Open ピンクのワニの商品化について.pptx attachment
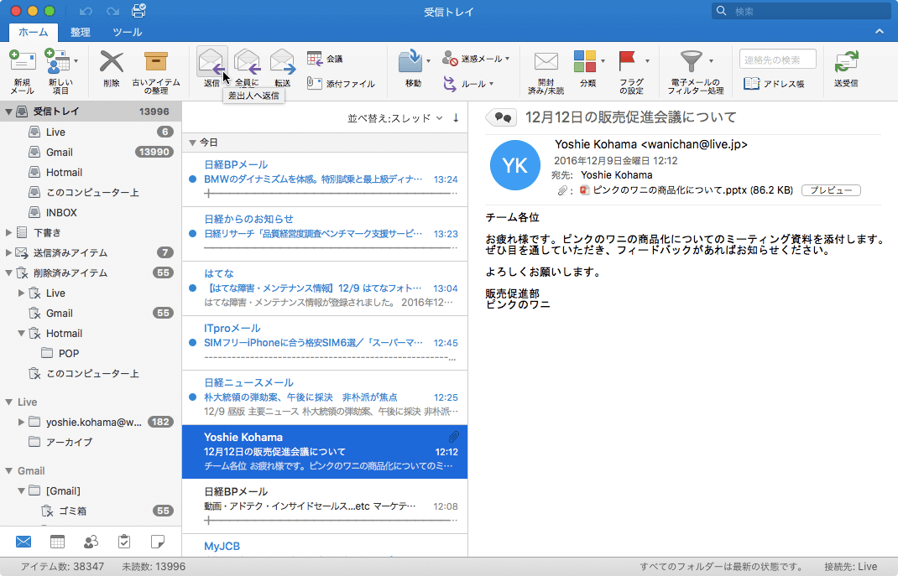898x576 pixels. pyautogui.click(x=687, y=189)
